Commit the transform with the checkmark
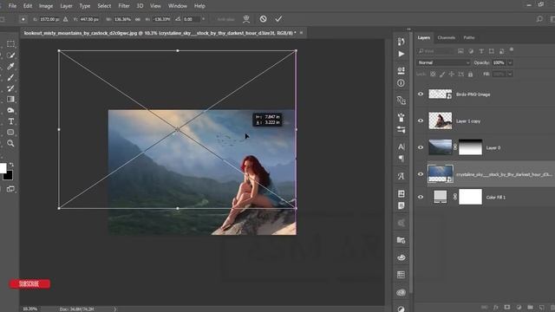Screen dimensions: 555x312 (278, 19)
